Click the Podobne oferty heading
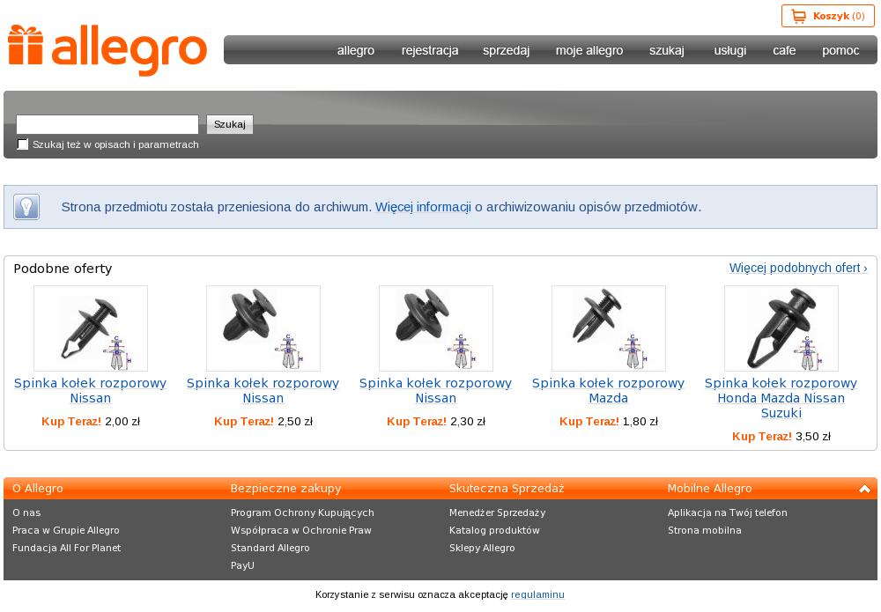The image size is (881, 612). point(63,269)
